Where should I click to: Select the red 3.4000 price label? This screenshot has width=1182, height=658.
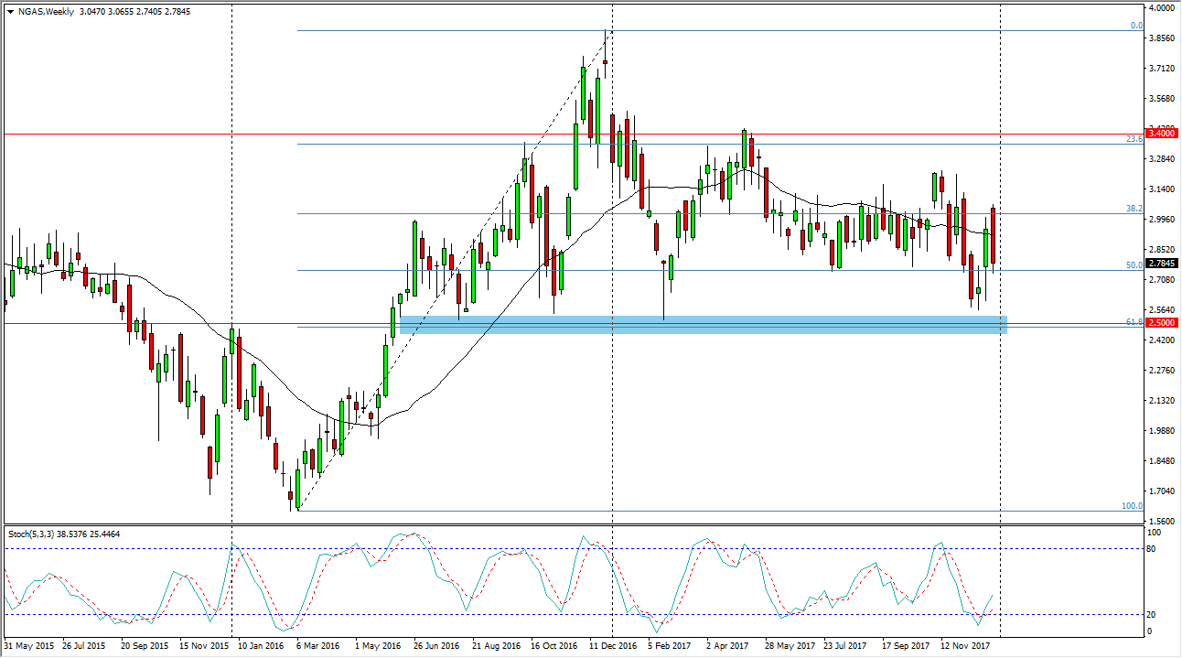[x=1161, y=134]
